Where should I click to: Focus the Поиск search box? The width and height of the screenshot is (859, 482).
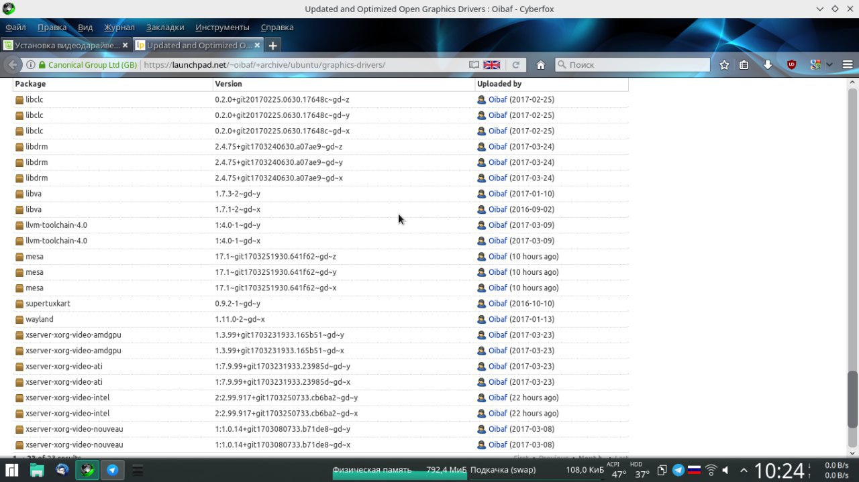[632, 65]
